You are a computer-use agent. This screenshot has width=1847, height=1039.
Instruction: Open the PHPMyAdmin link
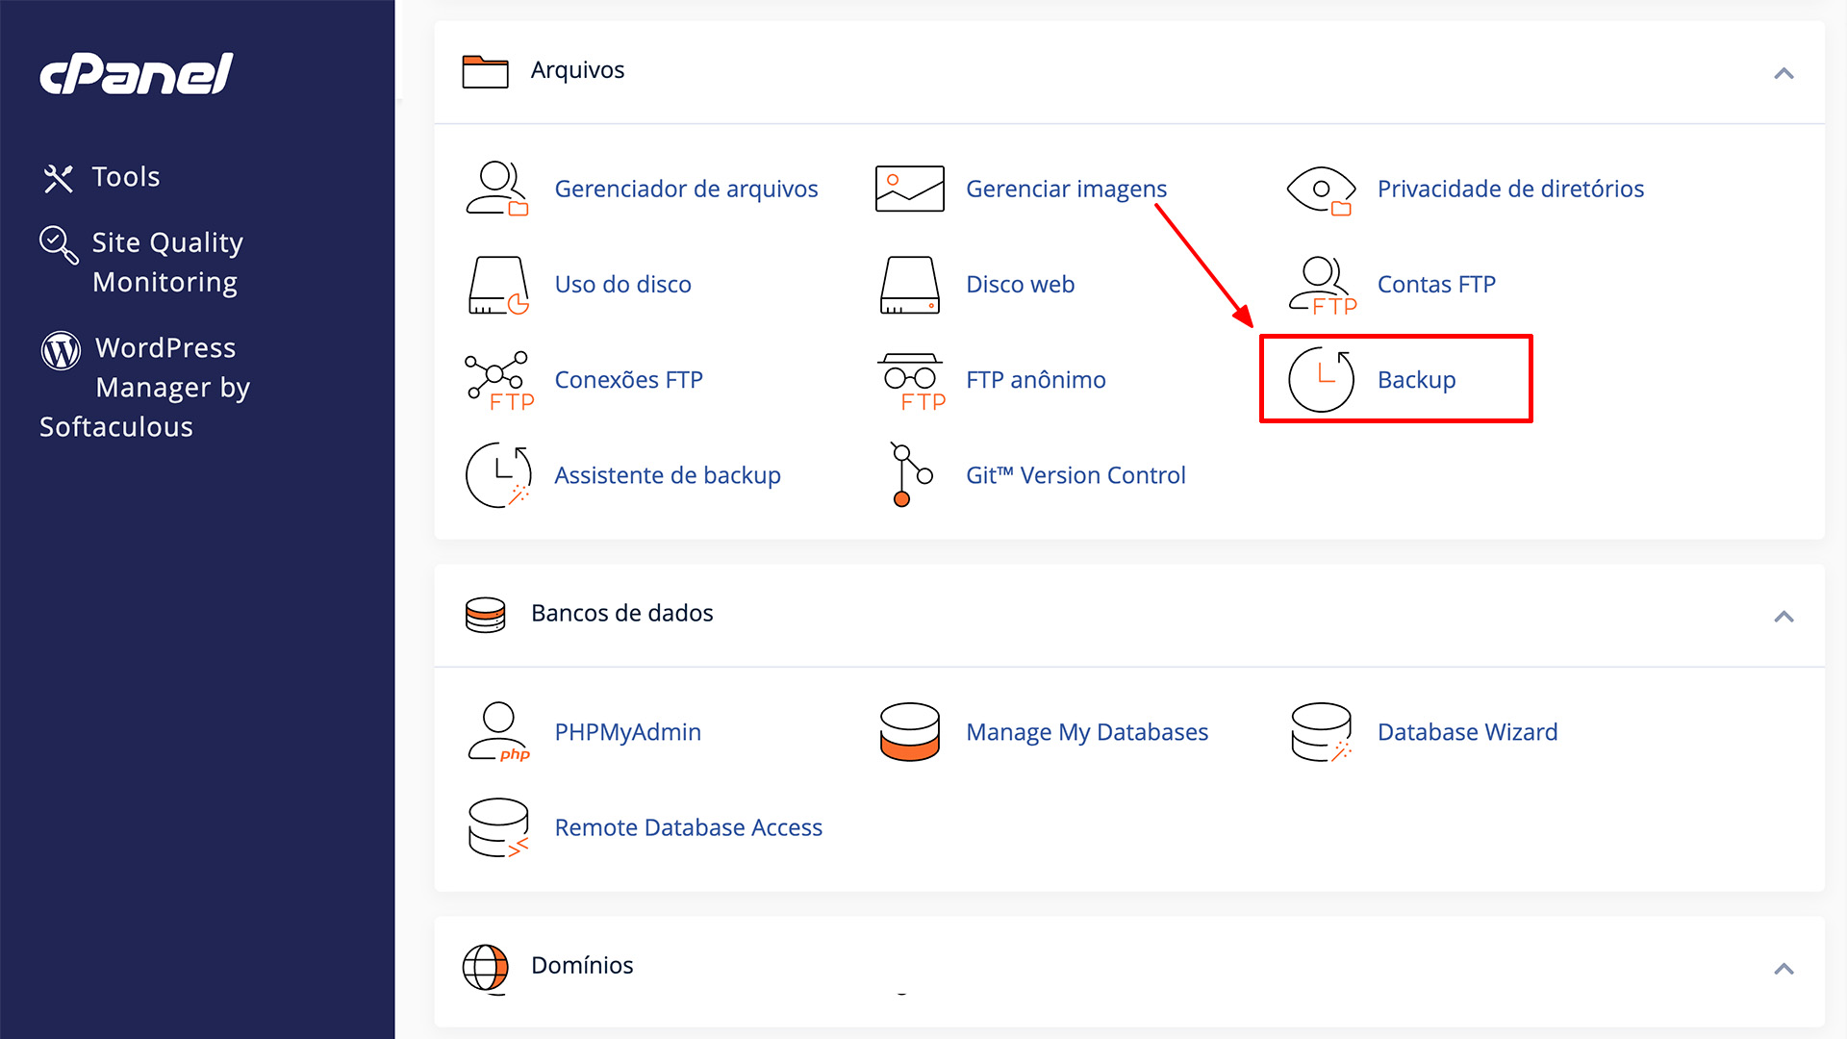627,732
